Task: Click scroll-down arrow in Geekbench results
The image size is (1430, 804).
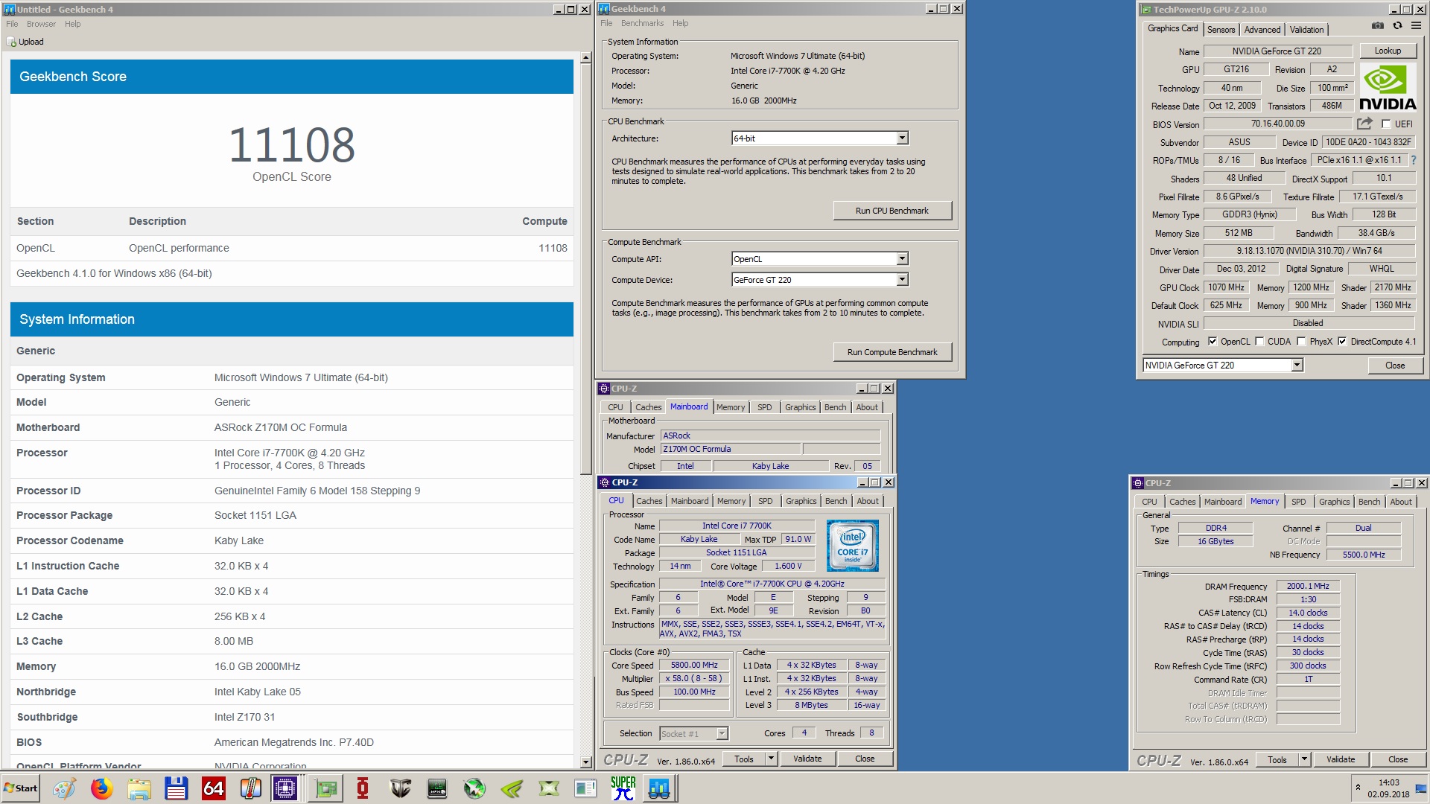Action: pos(586,763)
